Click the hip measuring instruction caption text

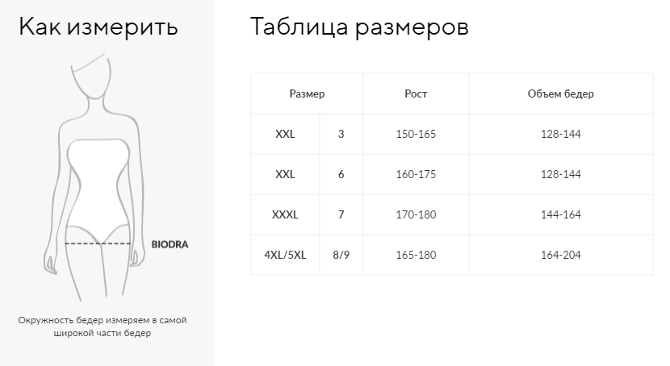point(103,326)
